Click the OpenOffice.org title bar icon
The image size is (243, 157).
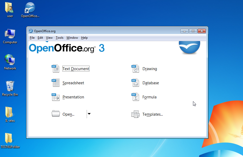[31, 31]
